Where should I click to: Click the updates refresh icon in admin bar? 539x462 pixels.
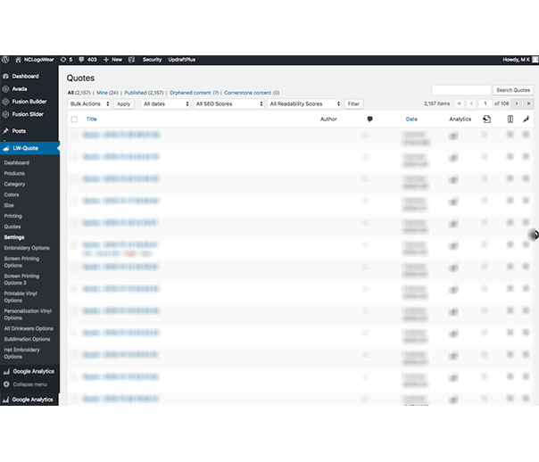click(62, 60)
